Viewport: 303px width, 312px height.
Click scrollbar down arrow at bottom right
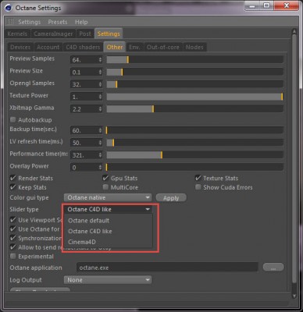pos(294,296)
